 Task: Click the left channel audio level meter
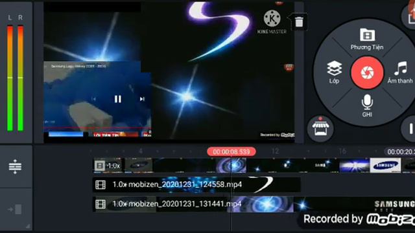click(10, 78)
